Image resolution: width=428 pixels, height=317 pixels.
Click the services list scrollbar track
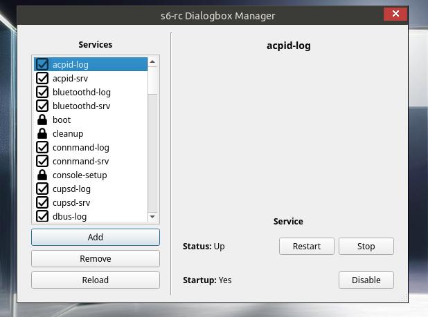pos(152,153)
